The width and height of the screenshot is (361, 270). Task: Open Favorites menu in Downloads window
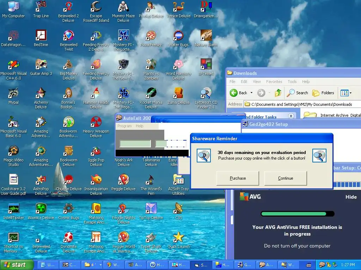274,82
